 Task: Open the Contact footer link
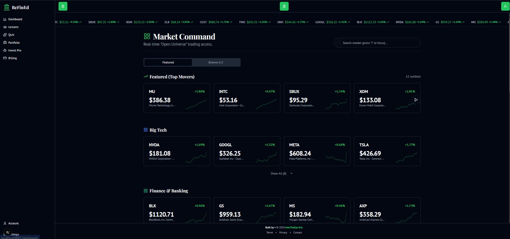pyautogui.click(x=297, y=233)
